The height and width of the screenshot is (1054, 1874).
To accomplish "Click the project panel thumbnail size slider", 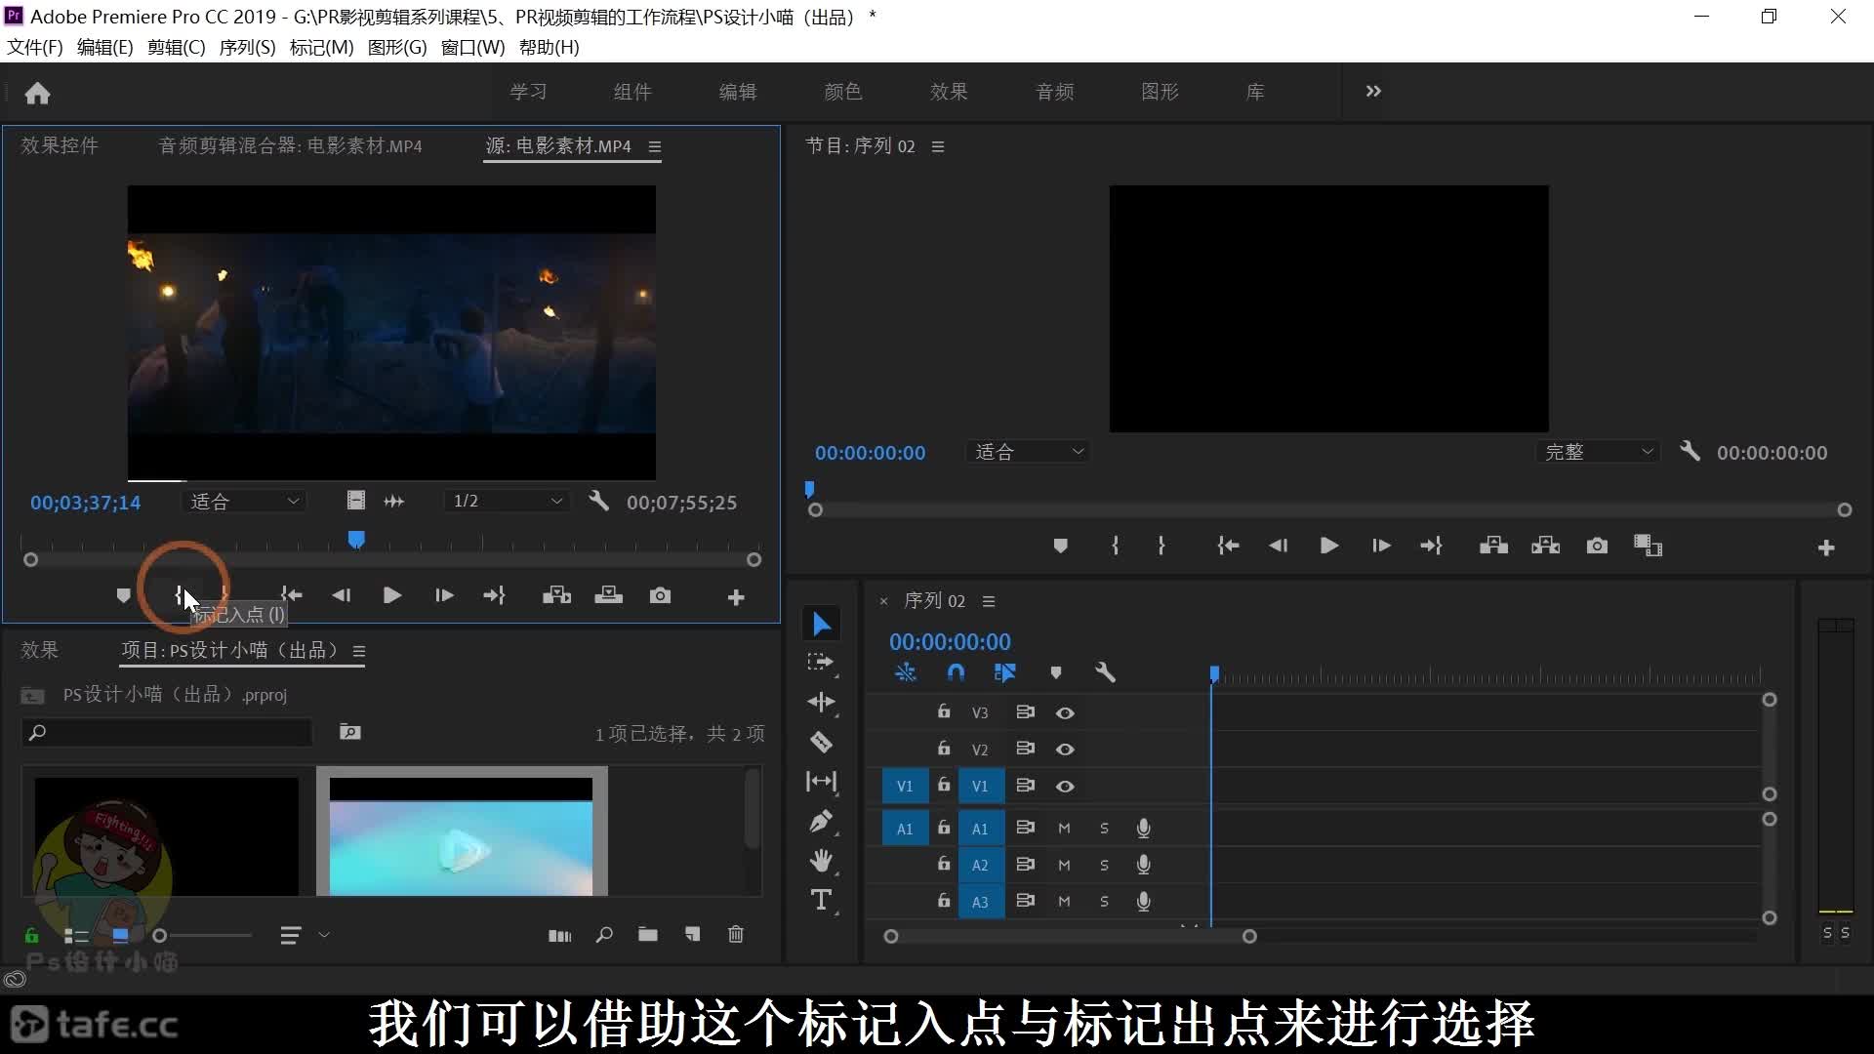I will coord(202,935).
